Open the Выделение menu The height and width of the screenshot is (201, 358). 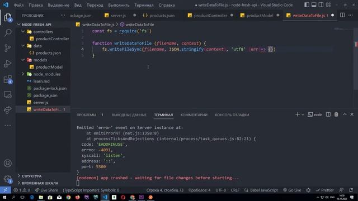click(58, 5)
